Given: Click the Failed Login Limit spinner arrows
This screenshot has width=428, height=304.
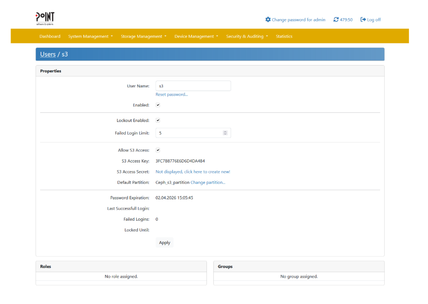Looking at the screenshot, I should (225, 133).
